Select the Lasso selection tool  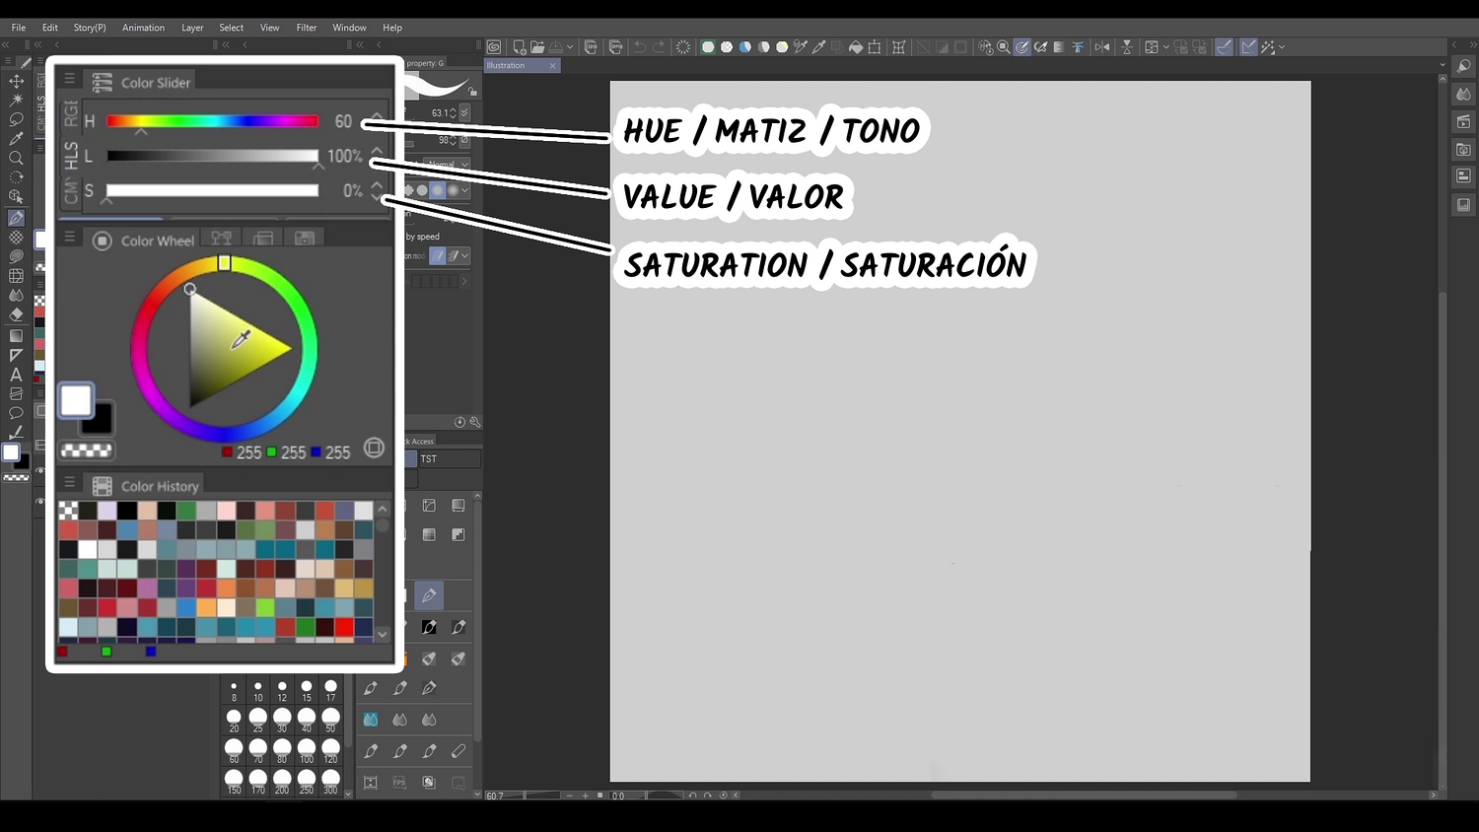(16, 119)
